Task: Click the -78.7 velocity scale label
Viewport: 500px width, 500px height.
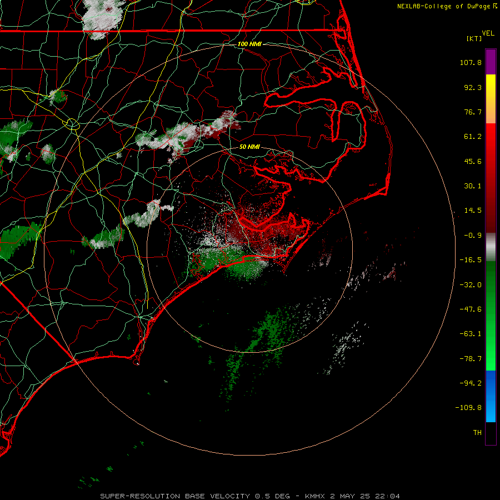Action: click(471, 359)
